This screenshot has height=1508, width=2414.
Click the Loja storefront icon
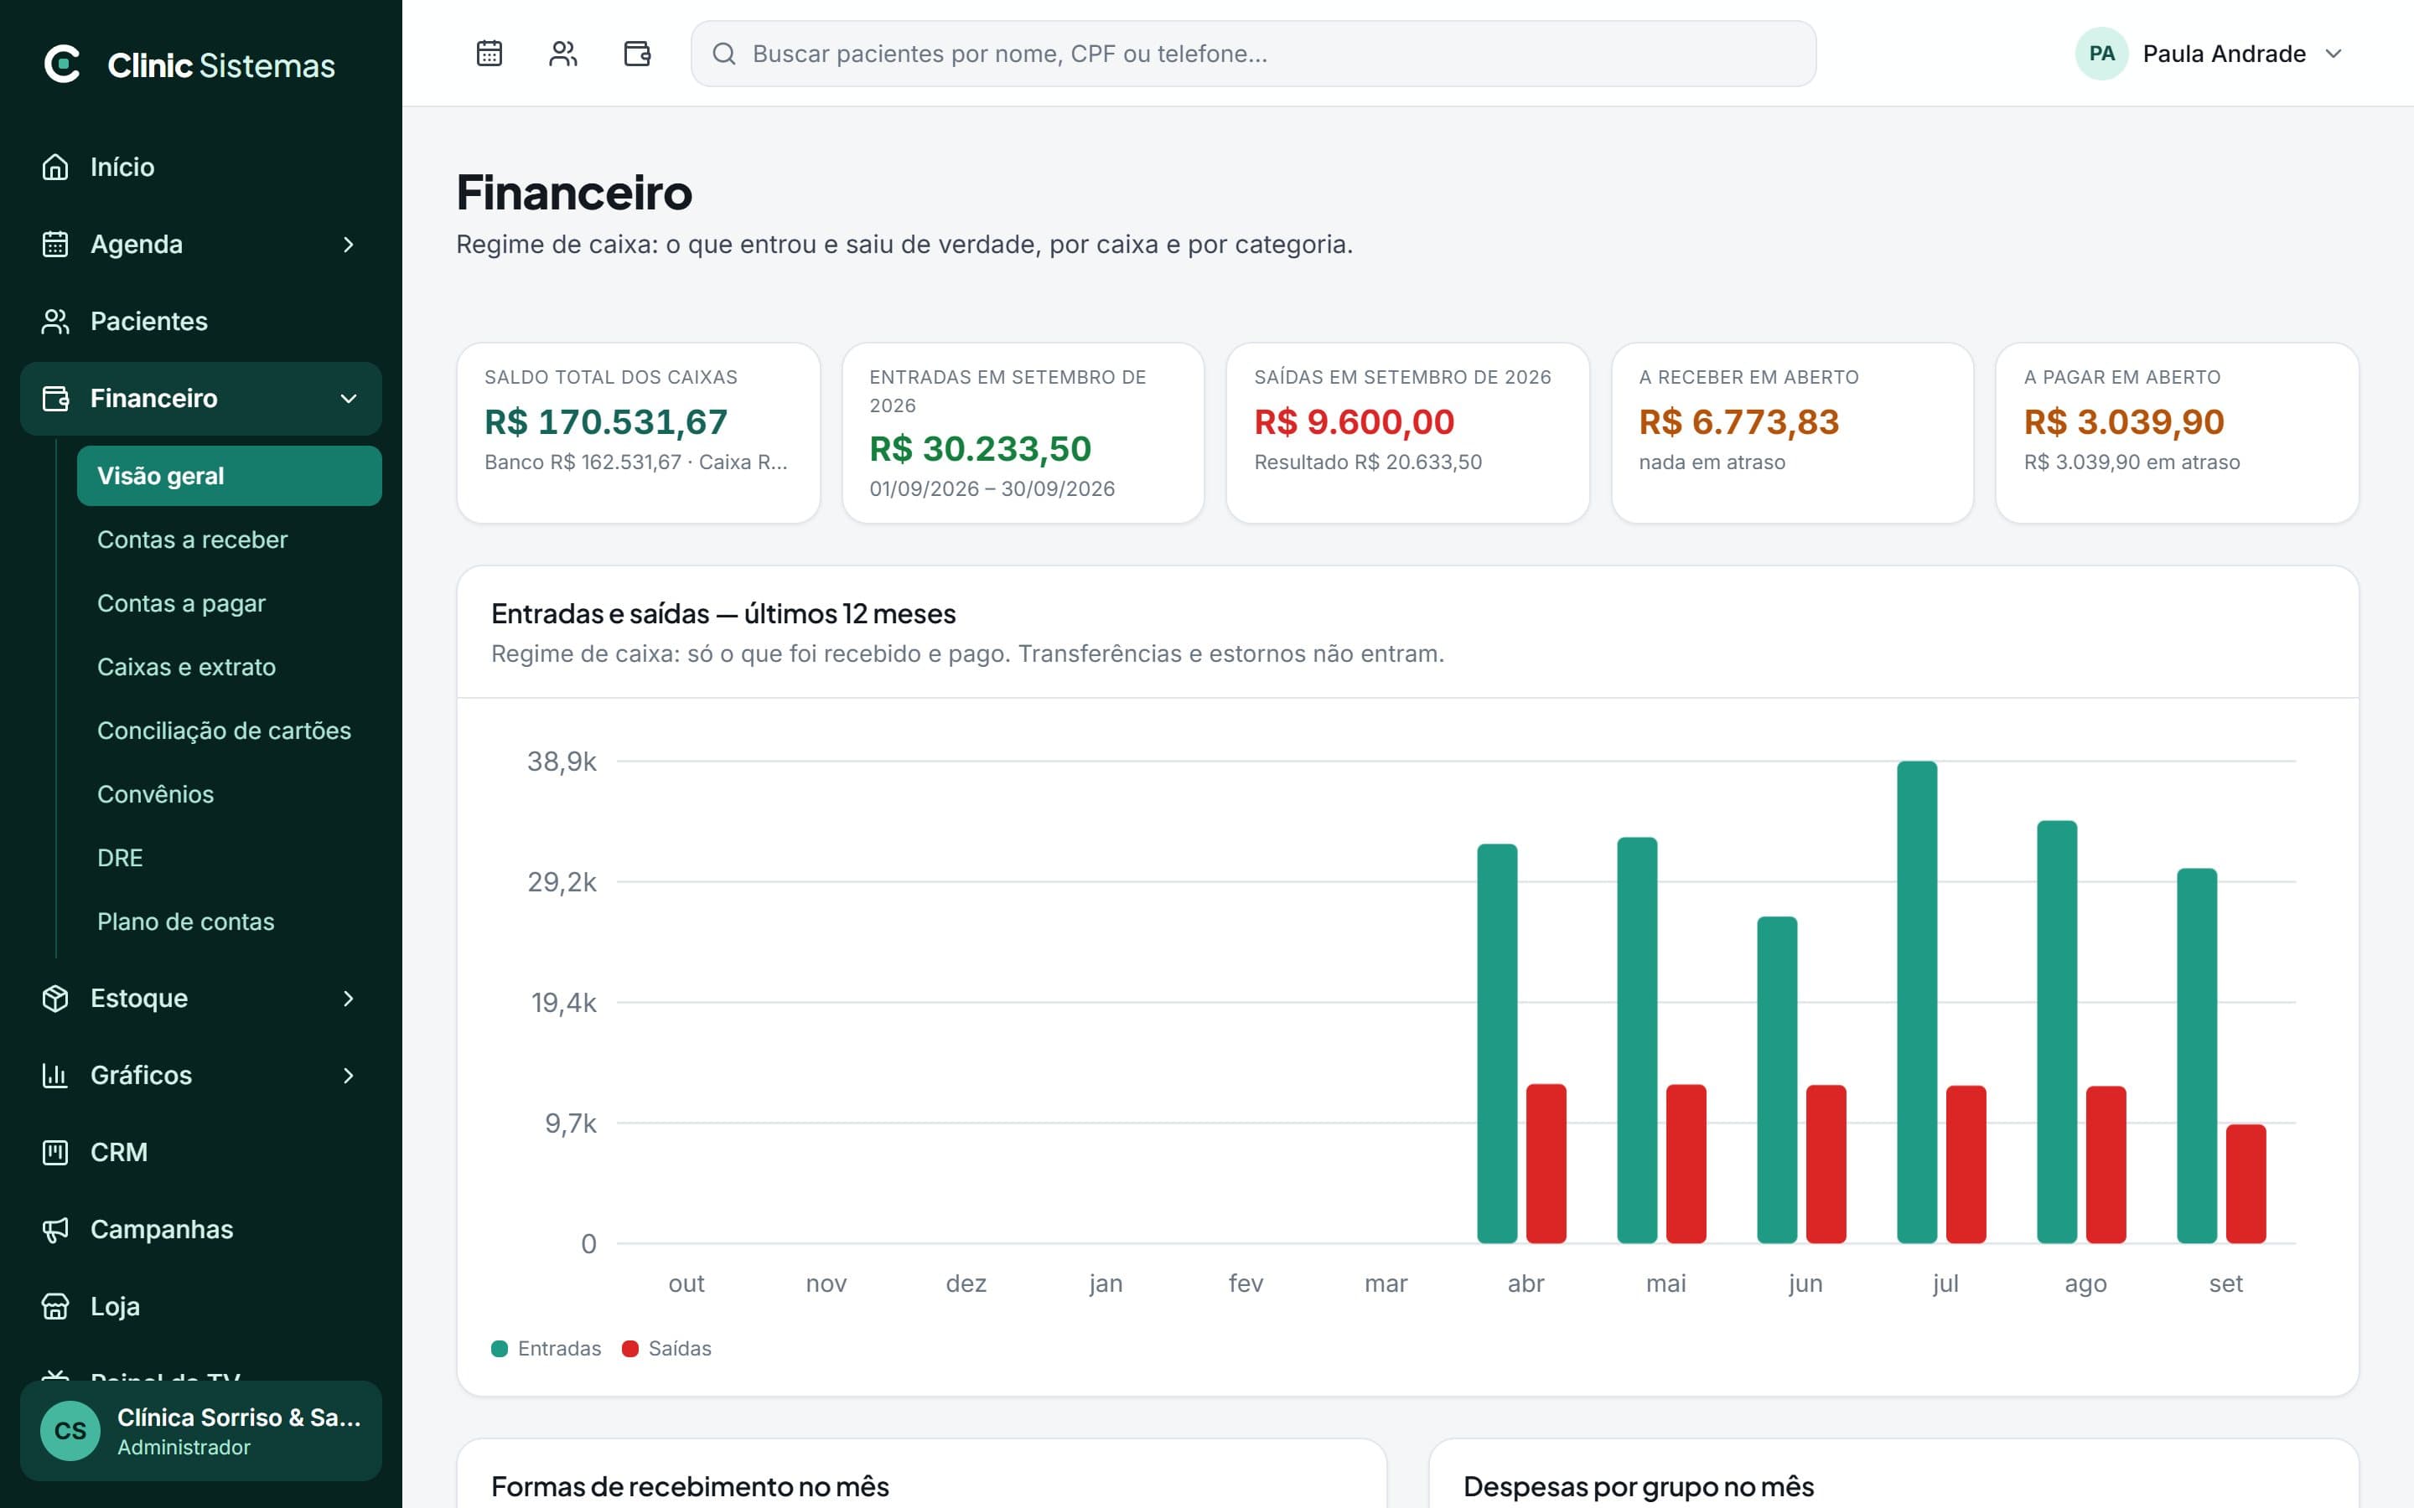pyautogui.click(x=56, y=1307)
